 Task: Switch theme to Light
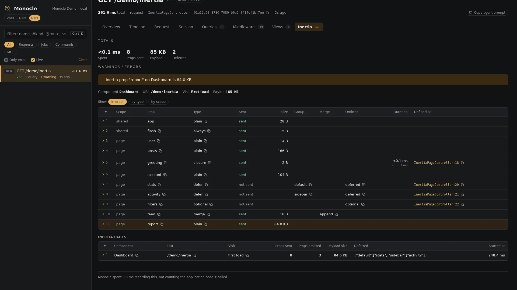23,18
